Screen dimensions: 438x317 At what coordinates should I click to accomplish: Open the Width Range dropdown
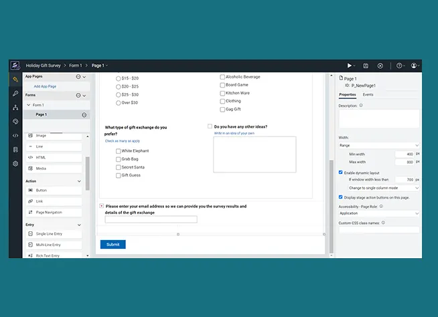(379, 145)
